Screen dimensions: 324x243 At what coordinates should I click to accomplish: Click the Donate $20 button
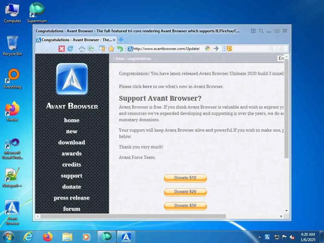185,192
